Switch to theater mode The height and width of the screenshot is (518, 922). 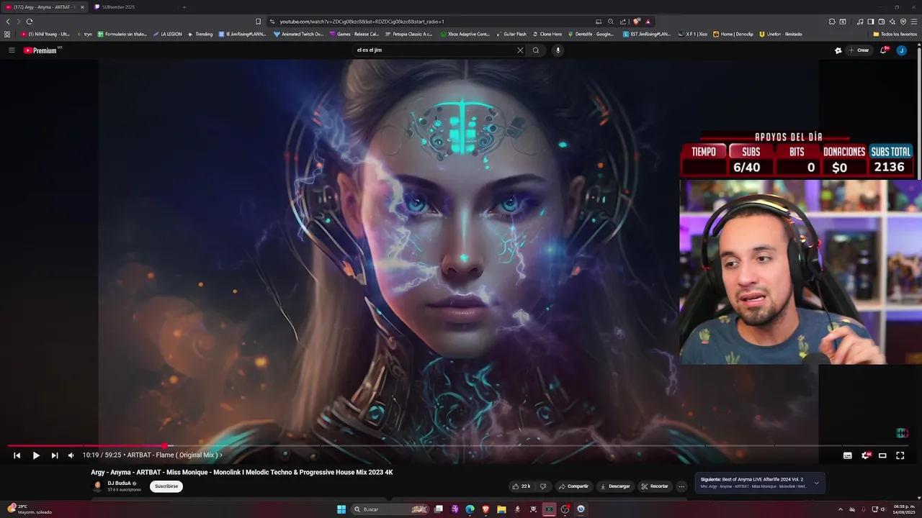coord(882,455)
